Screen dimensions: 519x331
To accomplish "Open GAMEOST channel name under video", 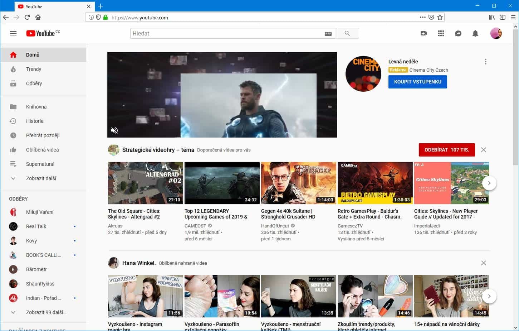I will (x=195, y=226).
